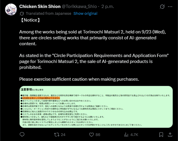The image size is (178, 141).
Task: Click the repost icon
Action: tap(57, 135)
